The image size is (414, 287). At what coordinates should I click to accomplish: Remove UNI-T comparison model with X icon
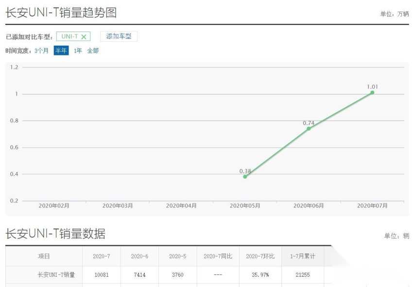tap(84, 37)
